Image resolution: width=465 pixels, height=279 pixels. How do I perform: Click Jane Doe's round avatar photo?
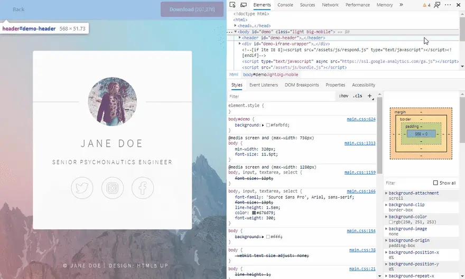[x=113, y=101]
